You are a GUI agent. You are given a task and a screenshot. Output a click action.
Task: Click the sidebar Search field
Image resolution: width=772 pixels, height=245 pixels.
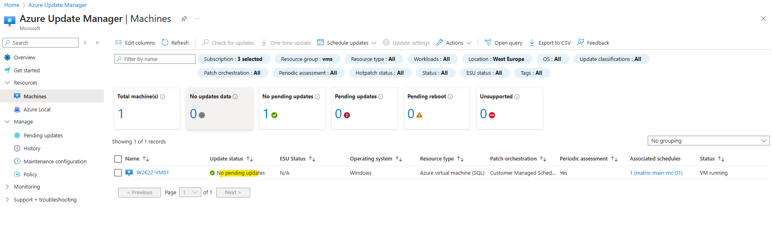[x=41, y=43]
